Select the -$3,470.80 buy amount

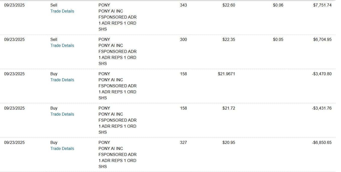[322, 74]
